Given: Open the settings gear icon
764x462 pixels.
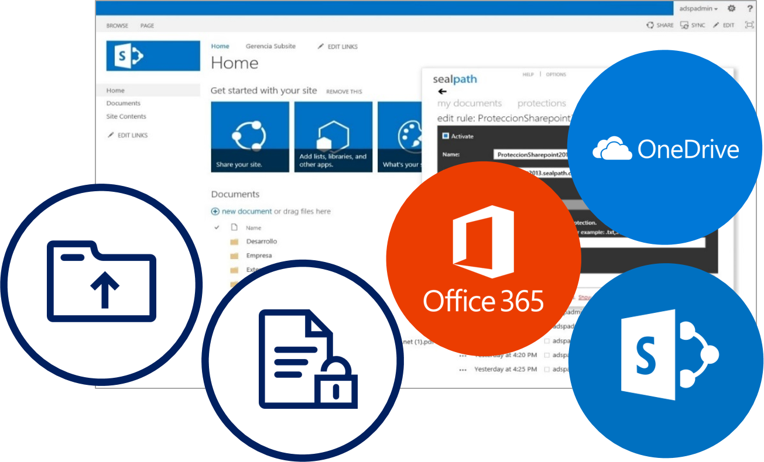Looking at the screenshot, I should pos(731,9).
